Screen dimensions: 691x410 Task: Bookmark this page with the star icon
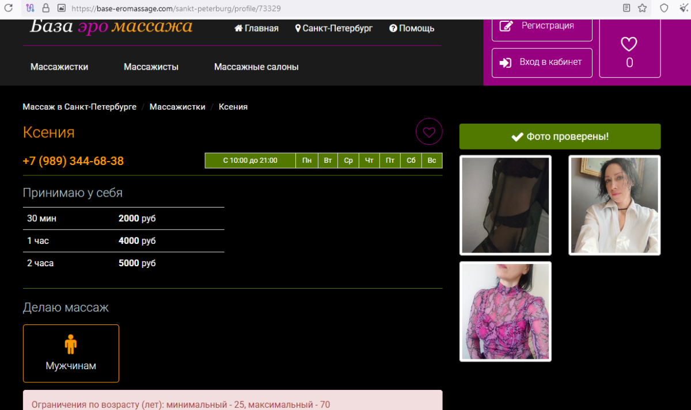click(x=642, y=9)
